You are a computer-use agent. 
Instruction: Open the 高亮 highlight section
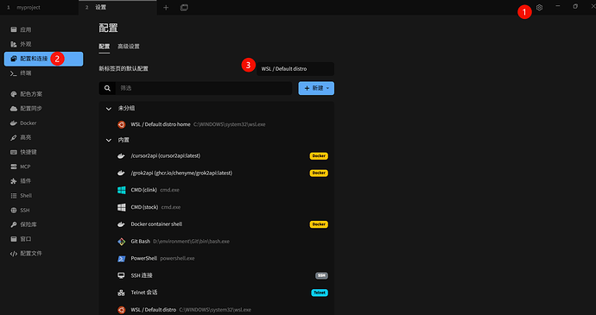44,137
